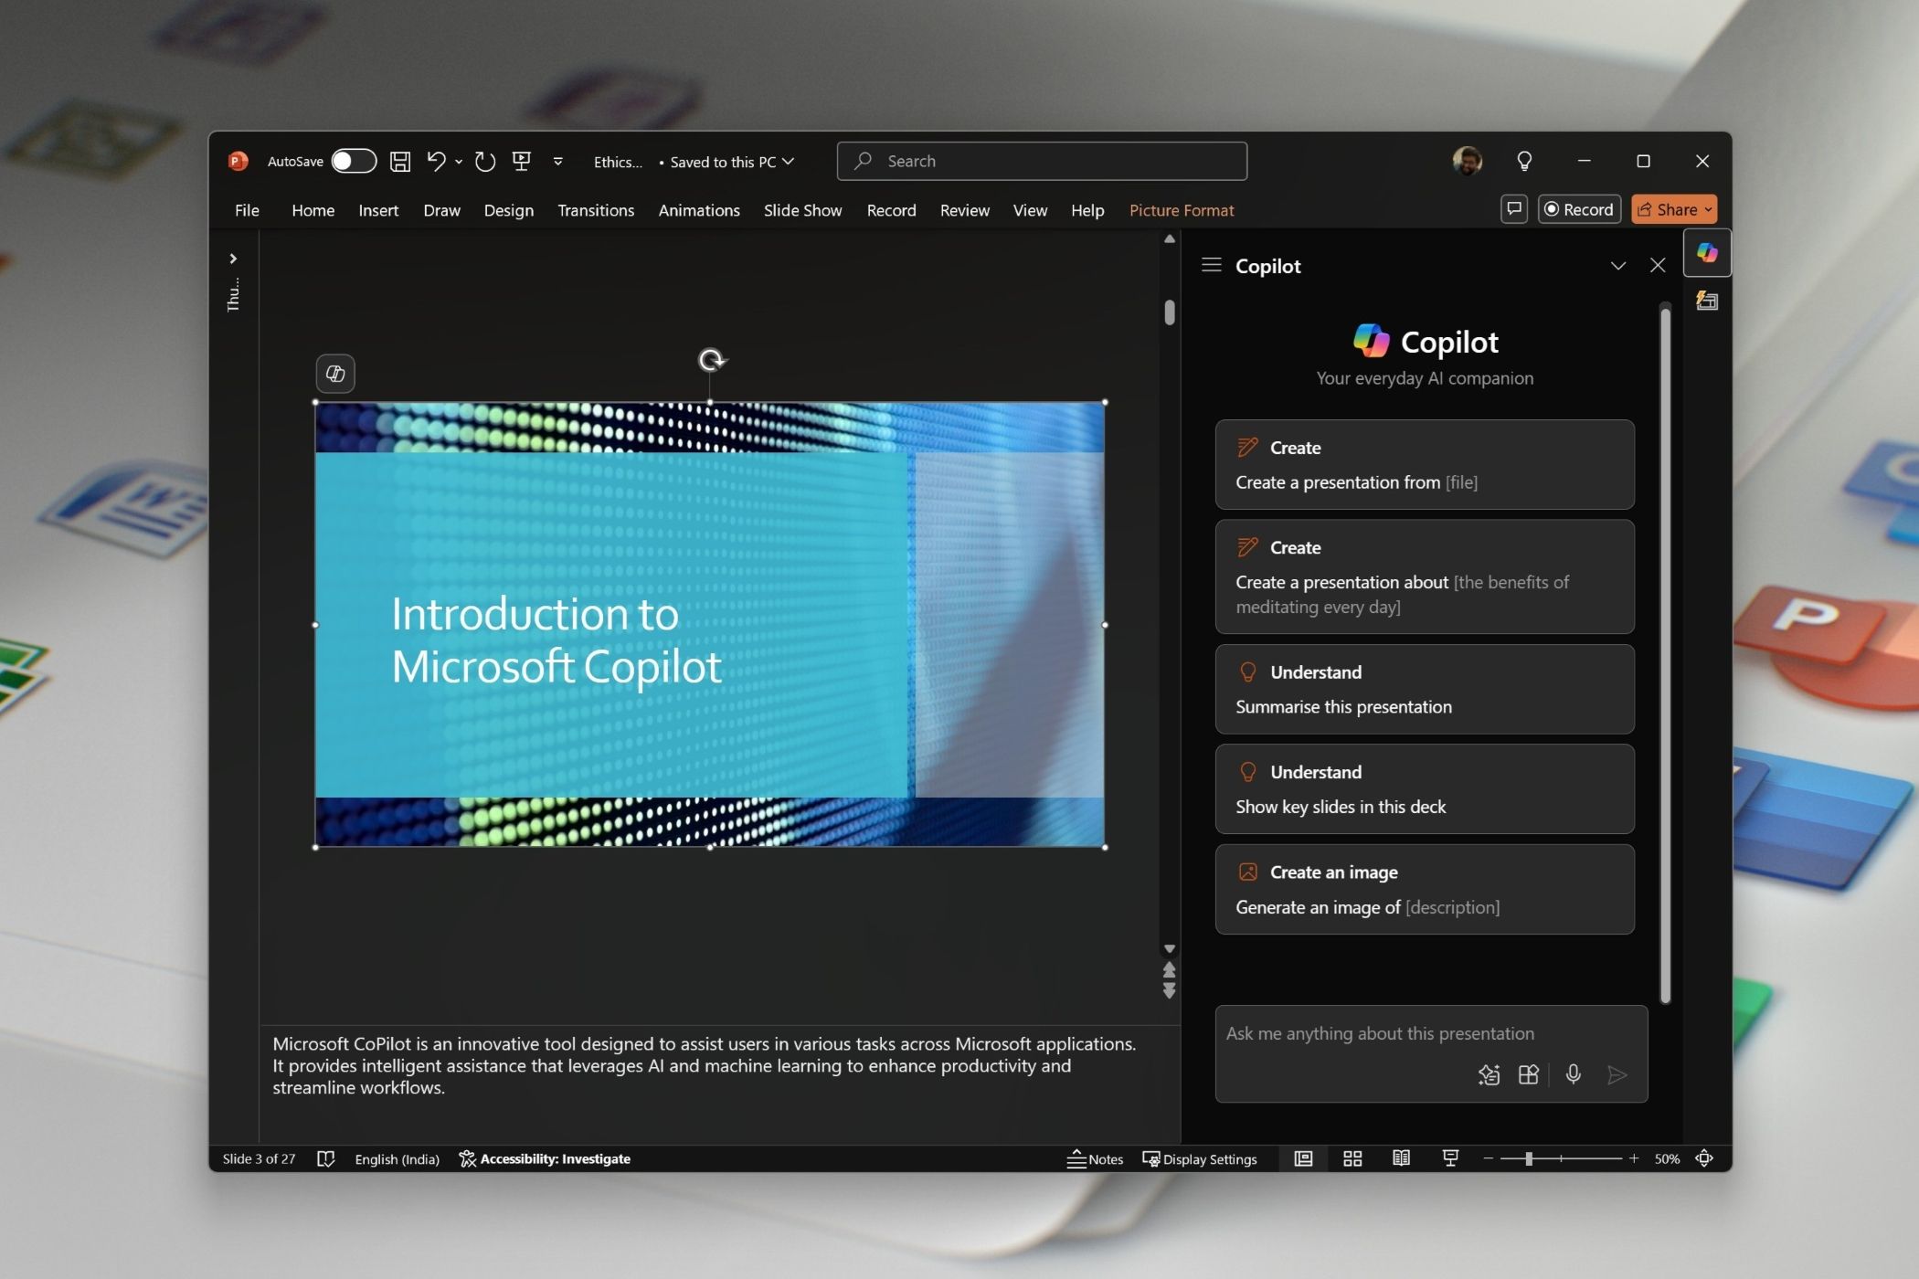Screen dimensions: 1919x1279
Task: Expand the collapsed thumbnails pane
Action: 233,259
